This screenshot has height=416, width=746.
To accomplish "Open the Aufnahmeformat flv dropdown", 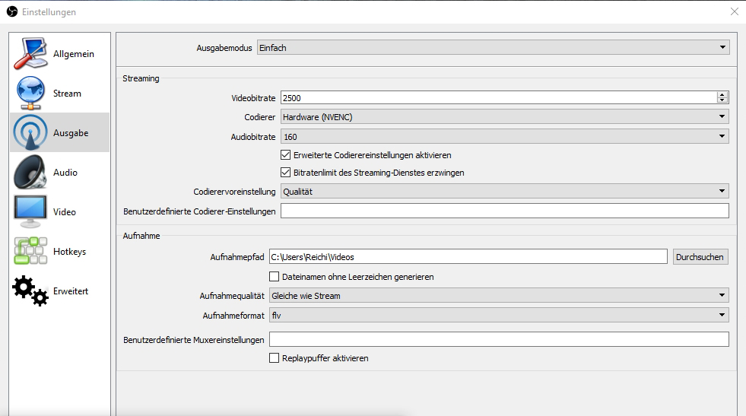I will [x=499, y=315].
